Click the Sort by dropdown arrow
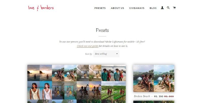The image size is (203, 103). point(117,54)
